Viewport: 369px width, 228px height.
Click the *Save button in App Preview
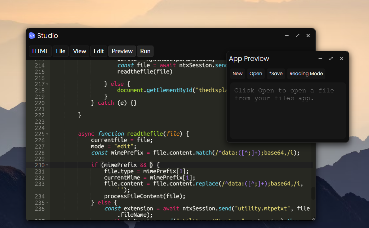click(x=276, y=73)
